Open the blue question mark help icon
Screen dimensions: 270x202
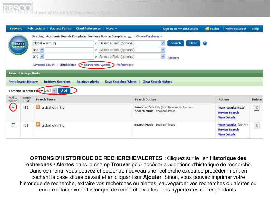coord(205,43)
